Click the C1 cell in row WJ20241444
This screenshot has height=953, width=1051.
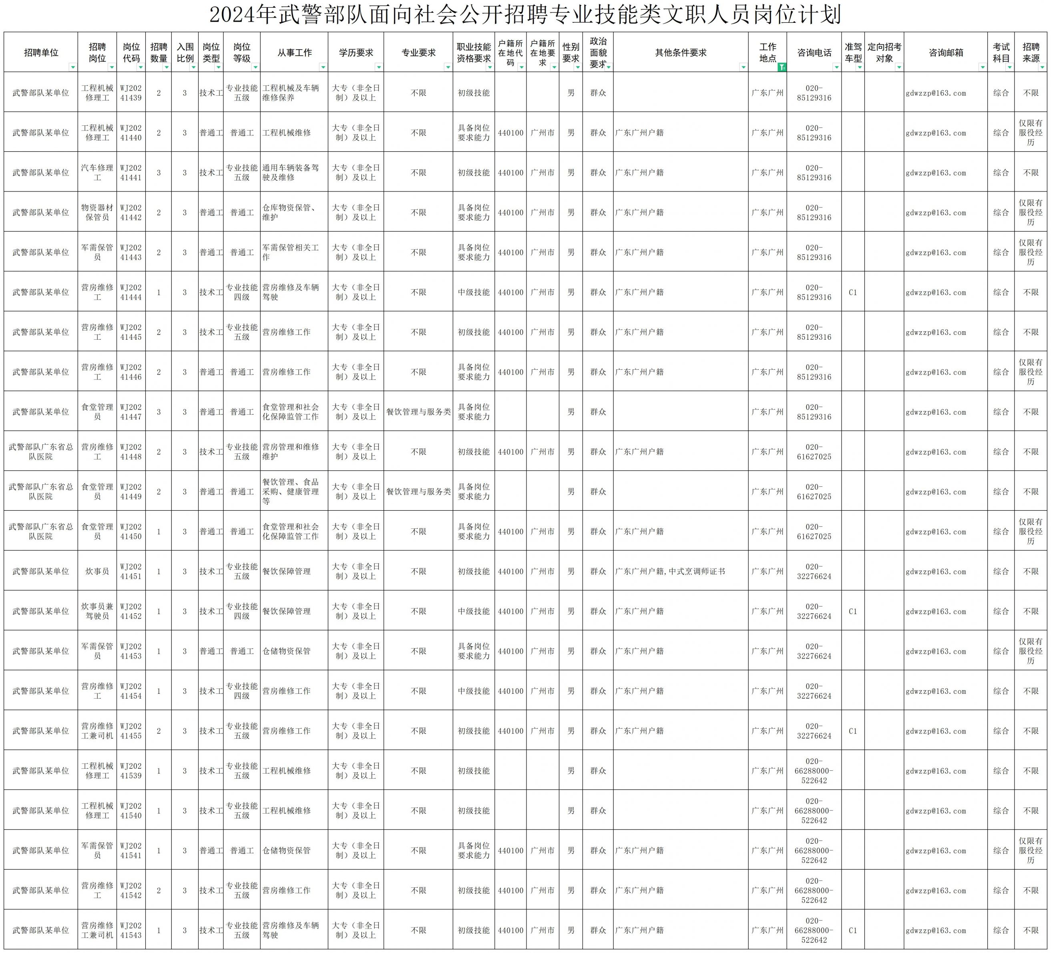pyautogui.click(x=853, y=292)
